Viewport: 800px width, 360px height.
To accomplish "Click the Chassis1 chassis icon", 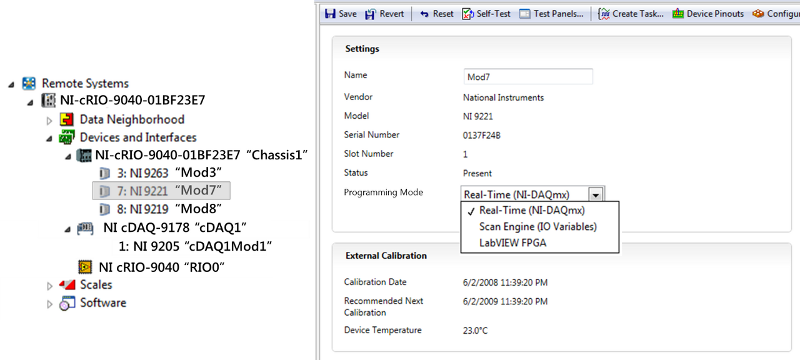I will pyautogui.click(x=84, y=155).
